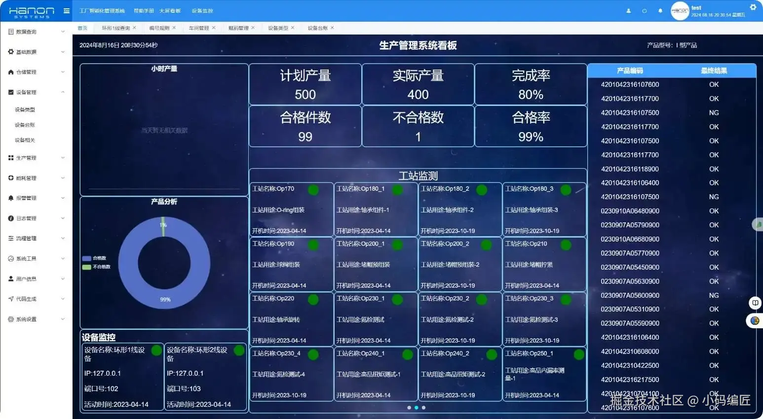
Task: Collapse the sidebar with the hamburger icon
Action: coord(67,11)
